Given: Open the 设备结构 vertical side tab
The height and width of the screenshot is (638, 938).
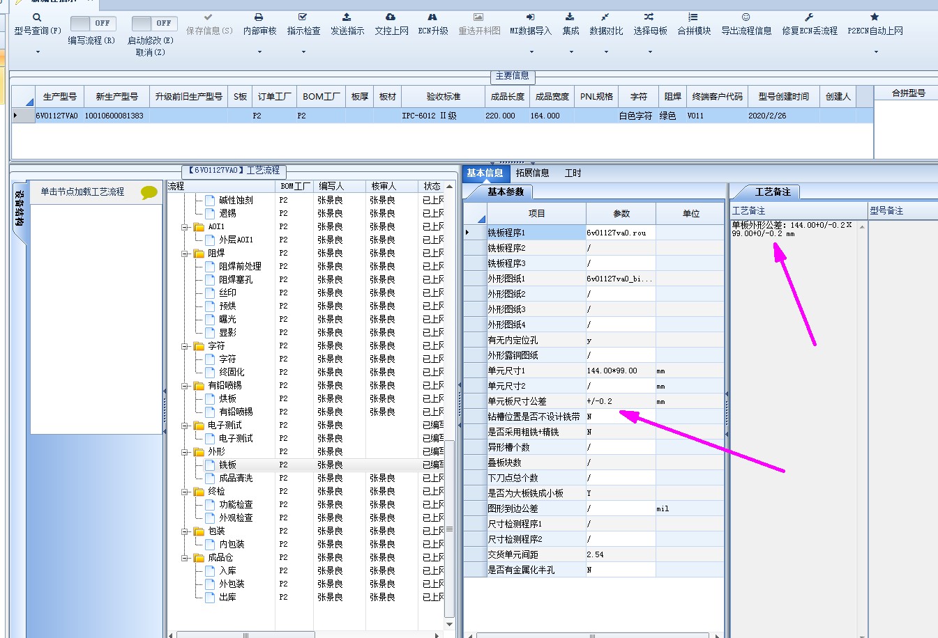Looking at the screenshot, I should tap(20, 209).
